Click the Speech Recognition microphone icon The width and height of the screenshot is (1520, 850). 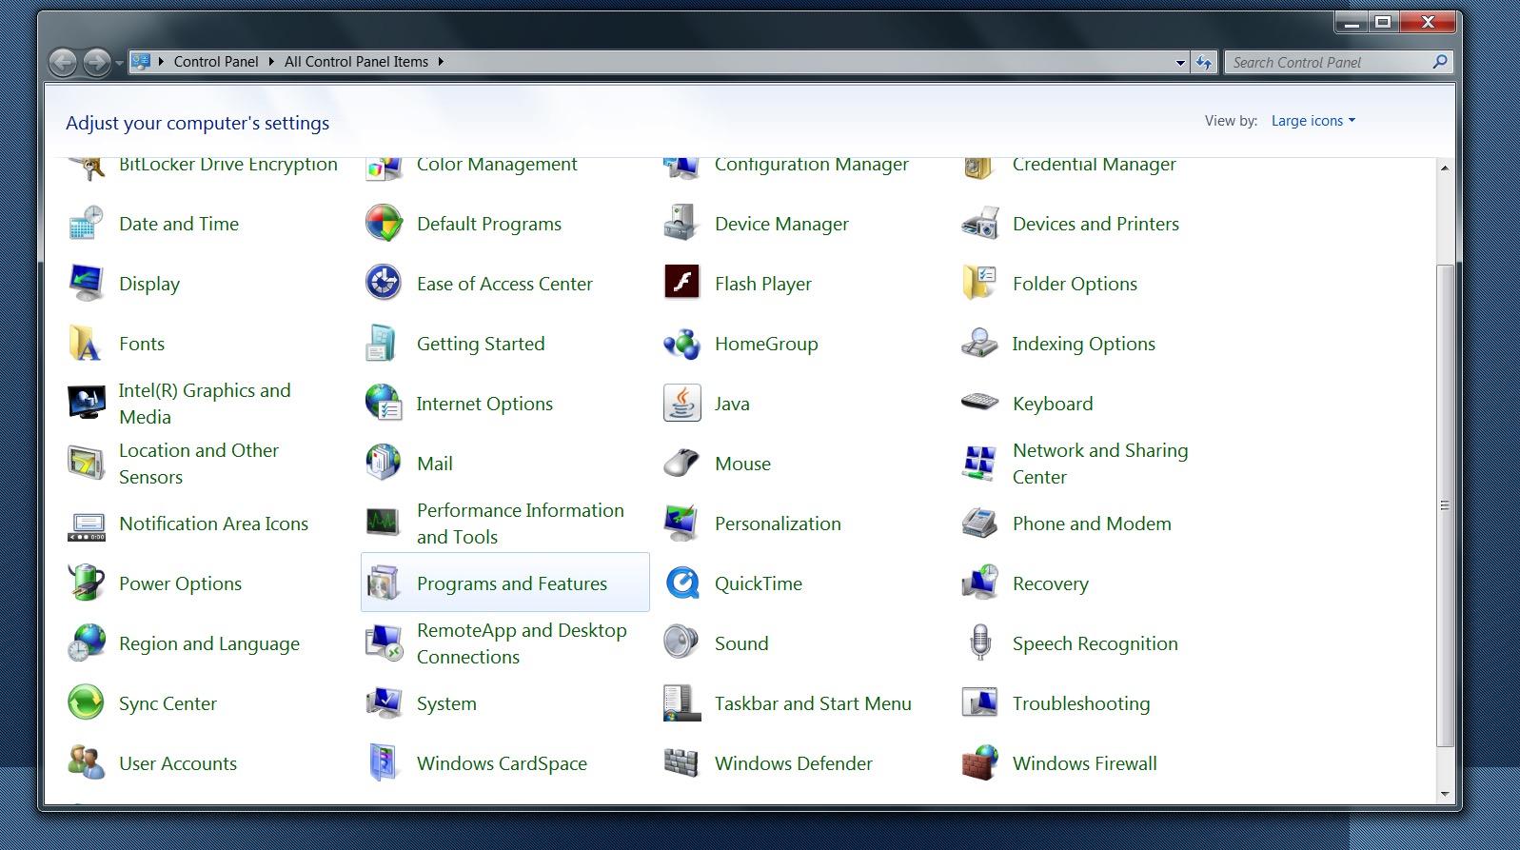[980, 643]
